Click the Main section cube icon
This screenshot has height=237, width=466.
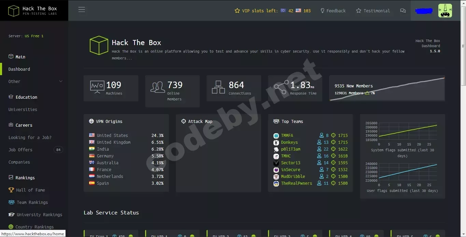click(11, 57)
